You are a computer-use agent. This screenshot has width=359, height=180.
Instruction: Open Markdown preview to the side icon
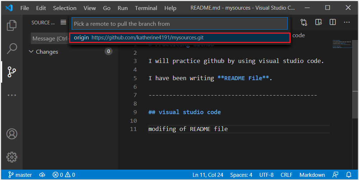coord(319,22)
